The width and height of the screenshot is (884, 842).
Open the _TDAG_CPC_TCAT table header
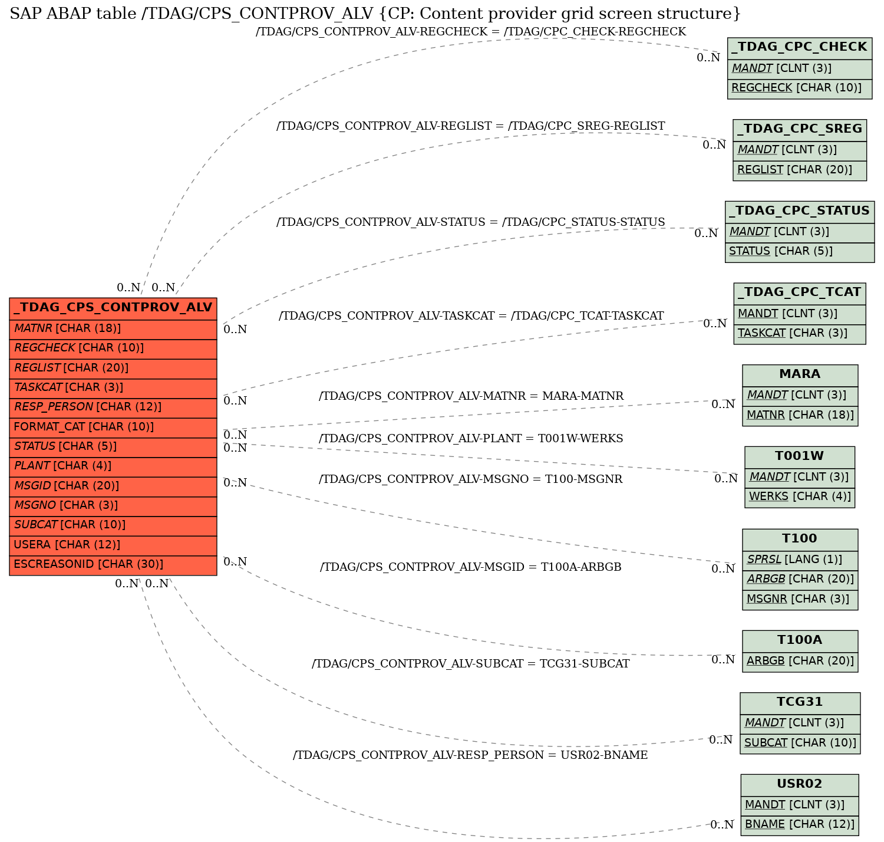tap(800, 293)
